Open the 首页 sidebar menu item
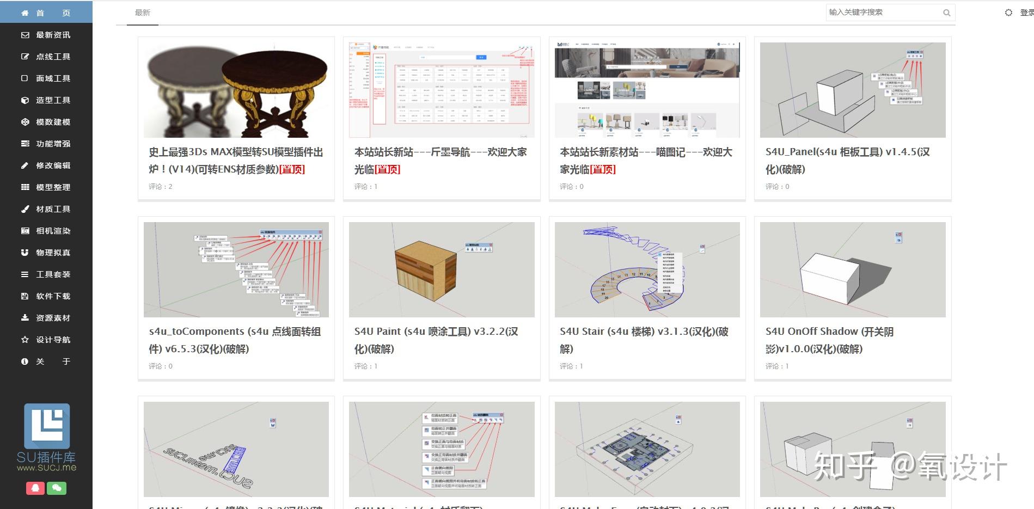 click(x=46, y=13)
